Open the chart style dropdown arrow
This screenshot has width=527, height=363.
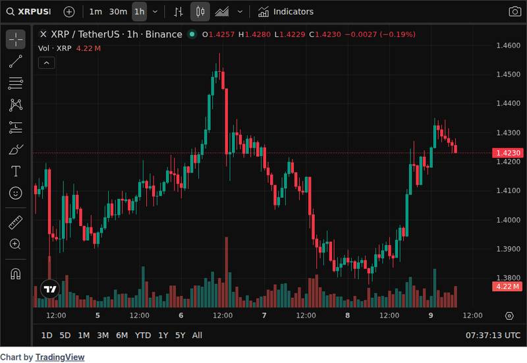tap(240, 12)
